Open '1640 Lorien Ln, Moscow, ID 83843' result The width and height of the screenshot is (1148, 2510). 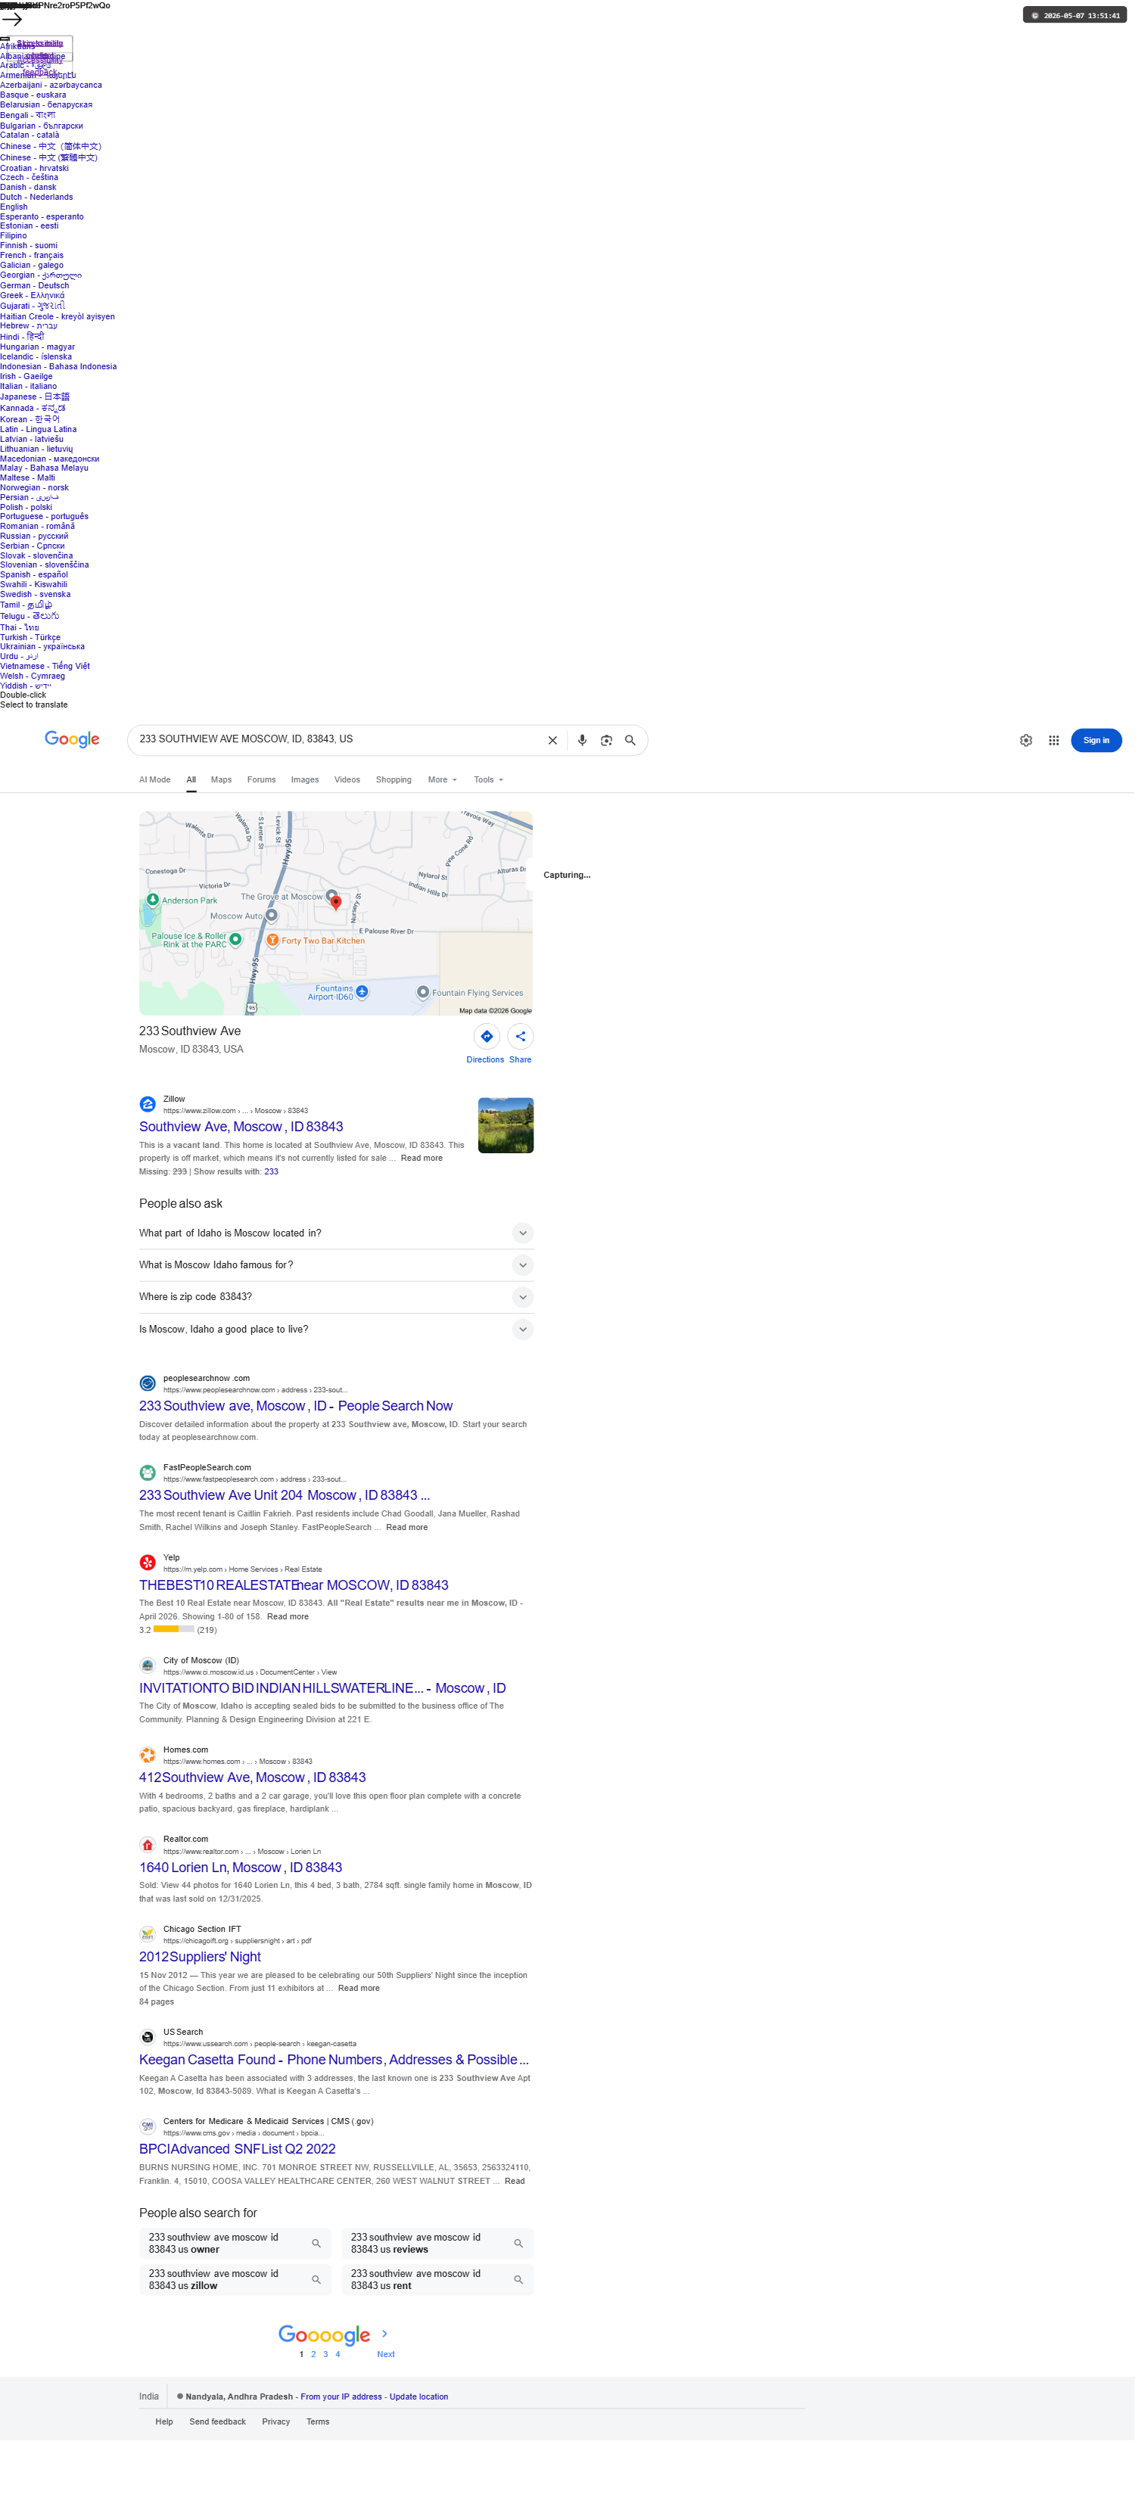[x=241, y=1868]
